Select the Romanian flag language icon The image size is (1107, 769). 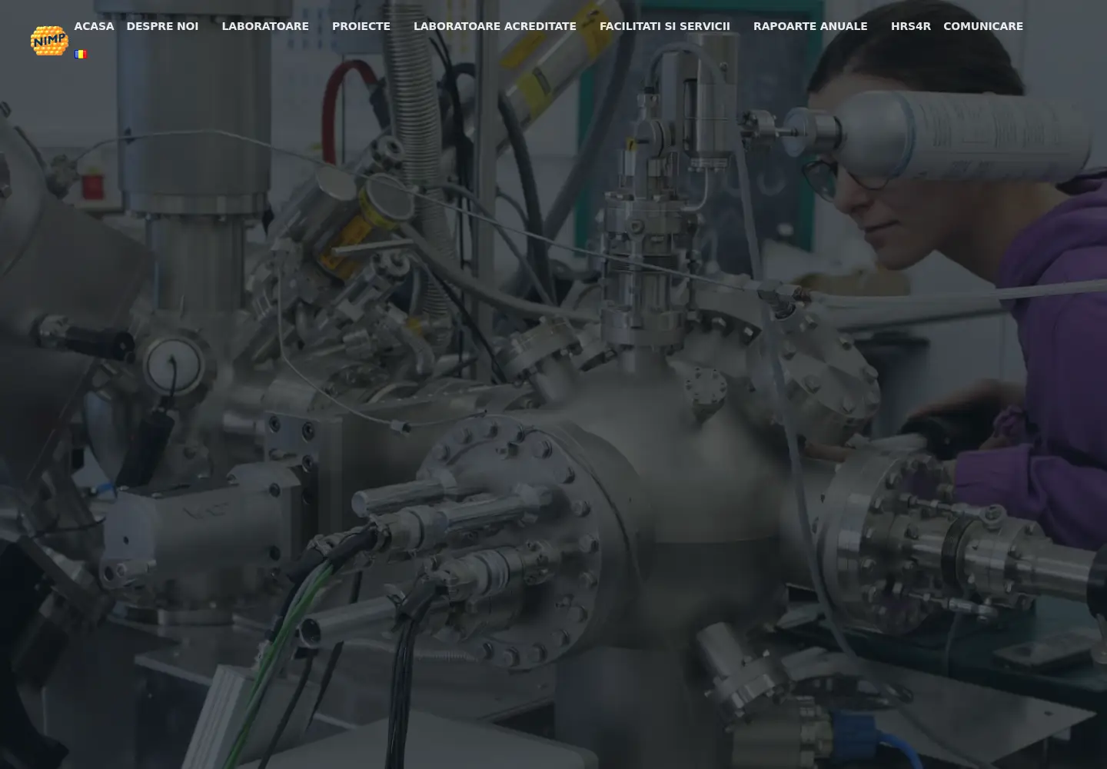tap(81, 55)
